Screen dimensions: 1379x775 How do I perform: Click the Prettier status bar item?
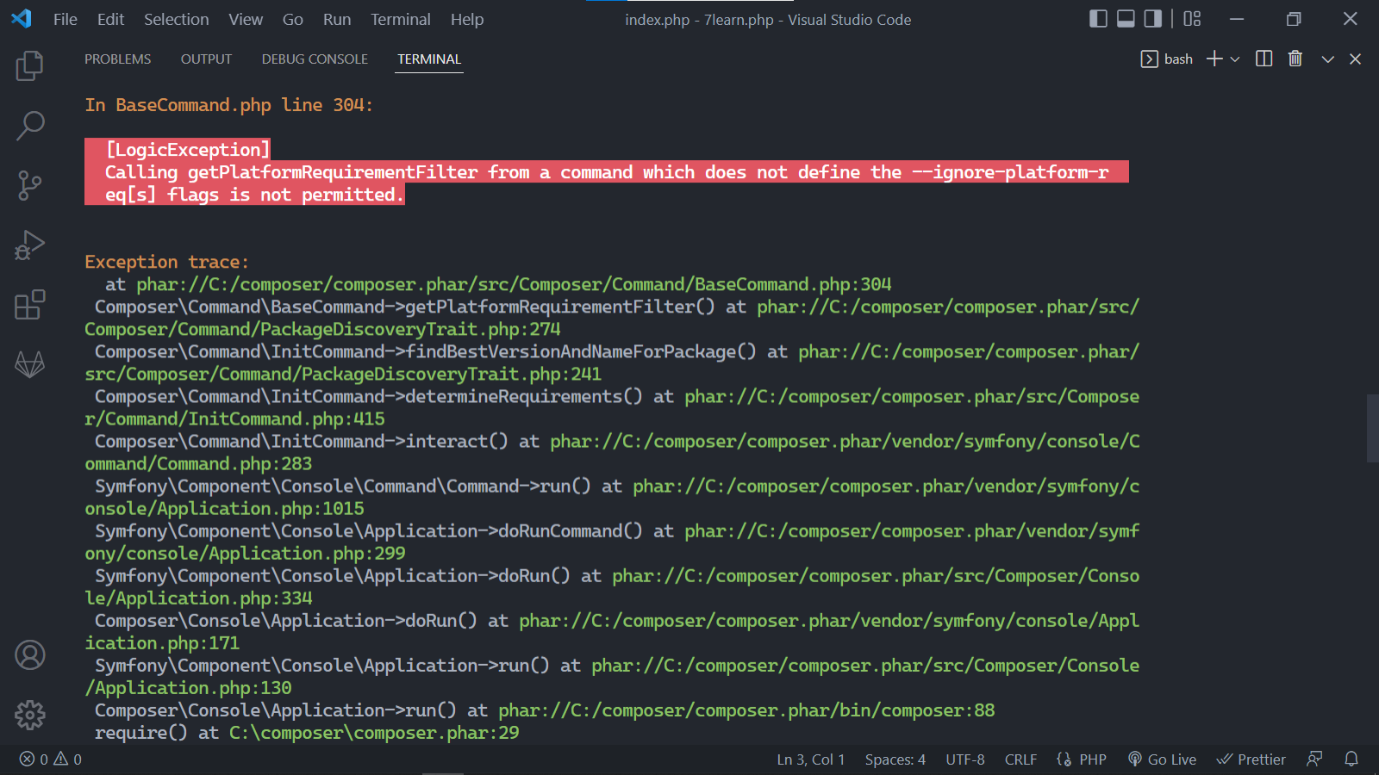(1251, 759)
